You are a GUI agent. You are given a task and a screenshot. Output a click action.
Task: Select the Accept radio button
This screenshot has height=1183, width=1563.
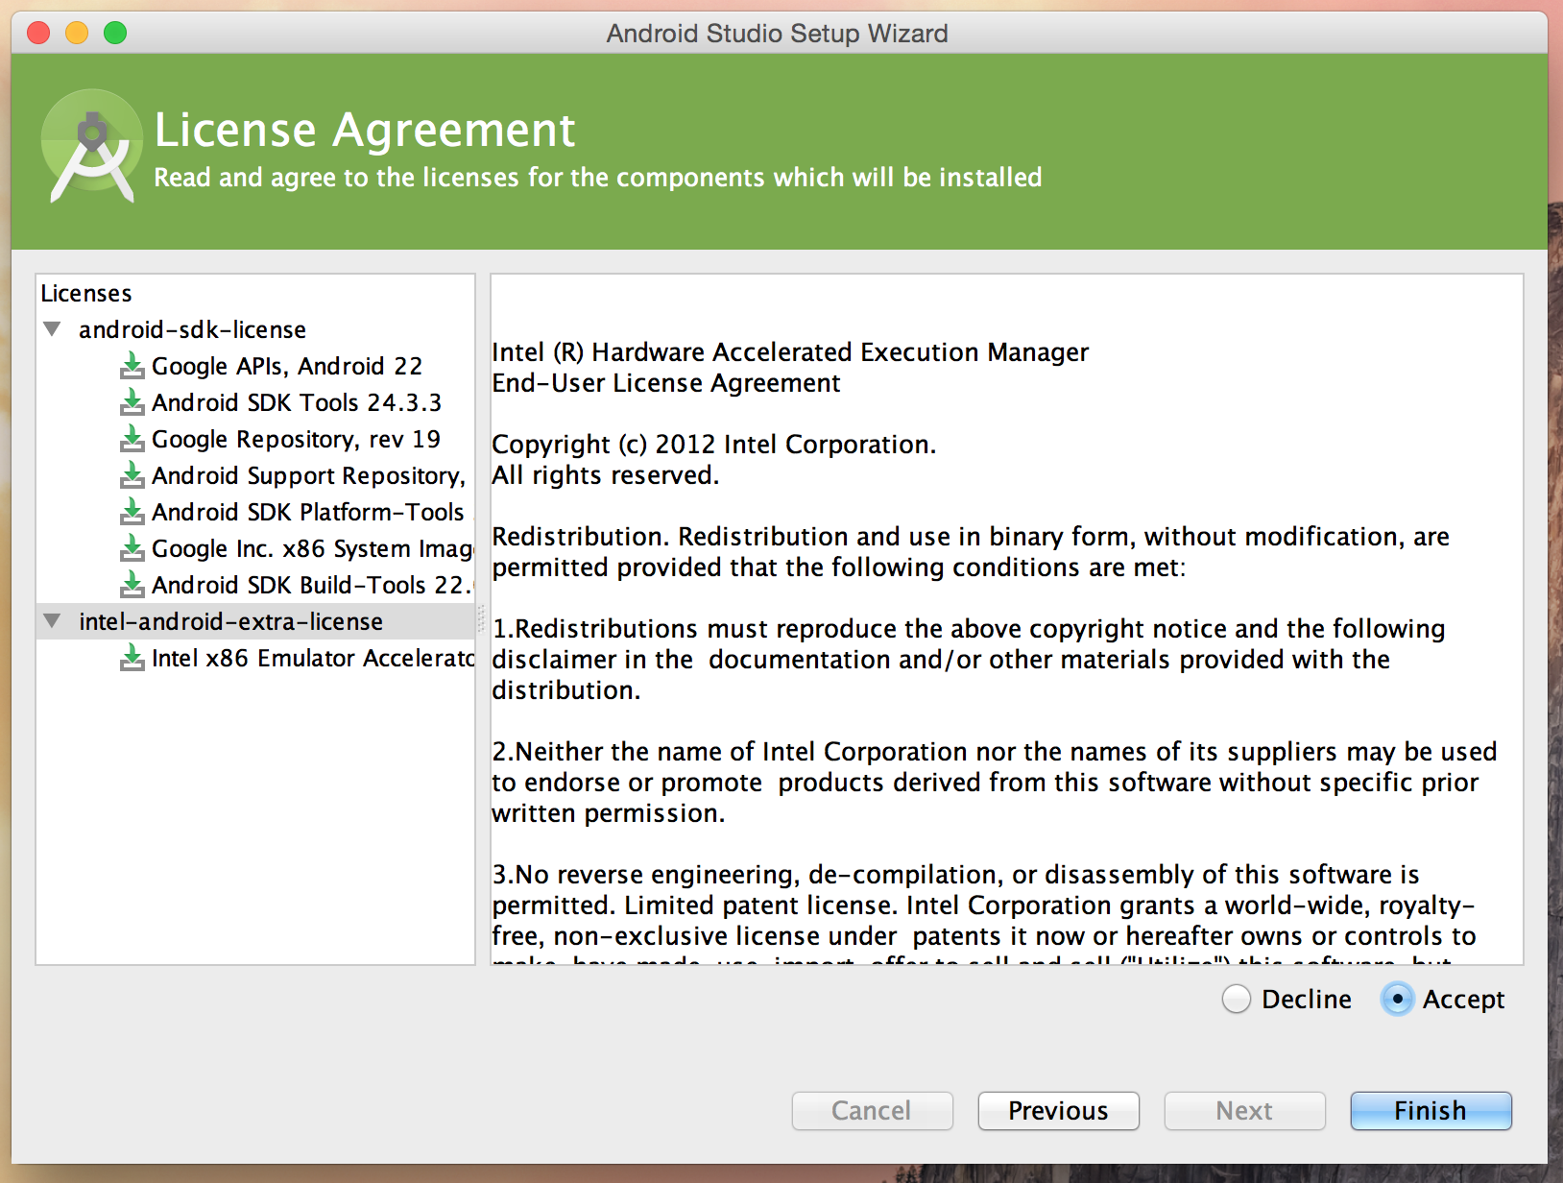(x=1398, y=1000)
